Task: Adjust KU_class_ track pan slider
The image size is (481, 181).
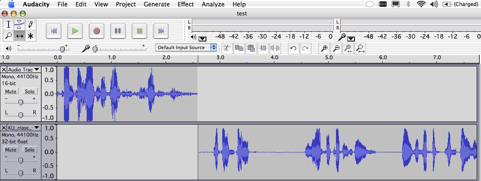Action: click(21, 173)
